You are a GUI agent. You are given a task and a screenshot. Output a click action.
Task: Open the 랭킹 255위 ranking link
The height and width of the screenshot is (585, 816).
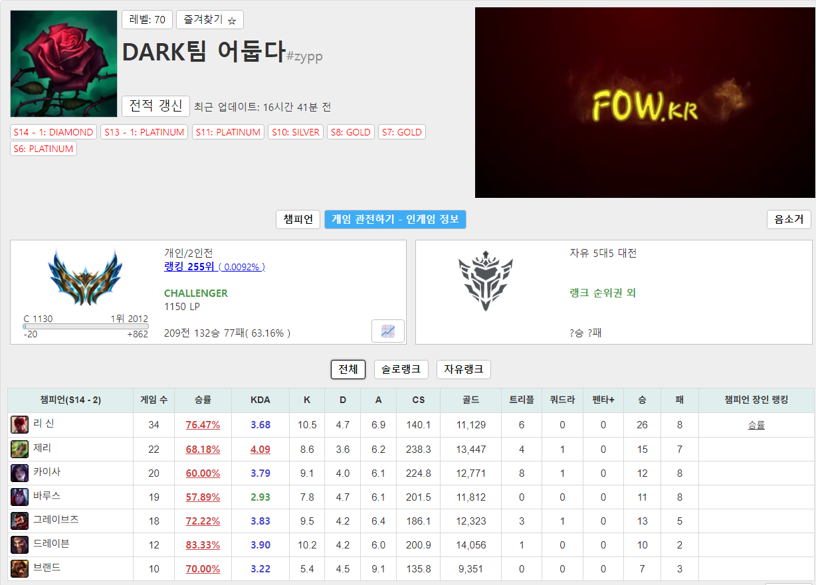189,267
